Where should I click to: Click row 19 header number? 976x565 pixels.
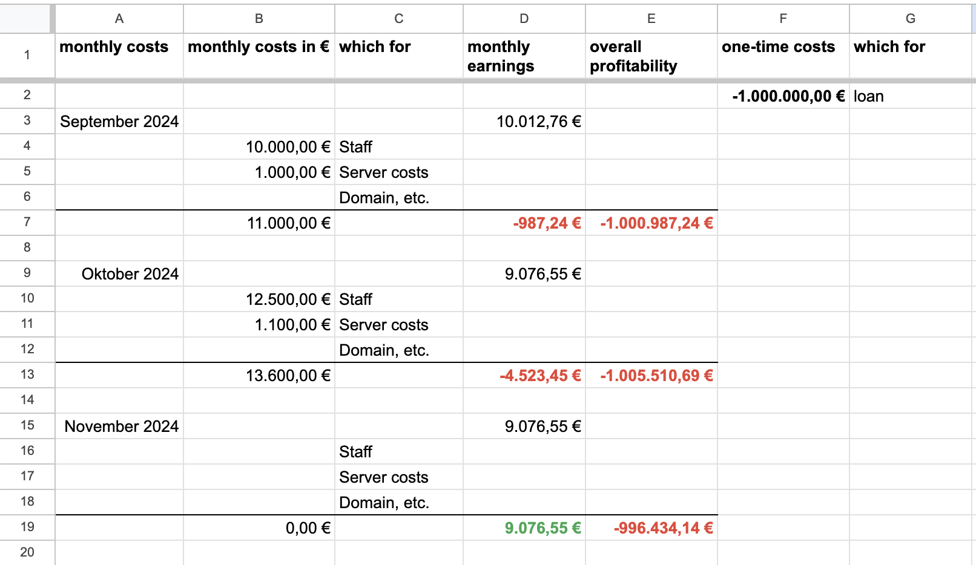tap(27, 527)
